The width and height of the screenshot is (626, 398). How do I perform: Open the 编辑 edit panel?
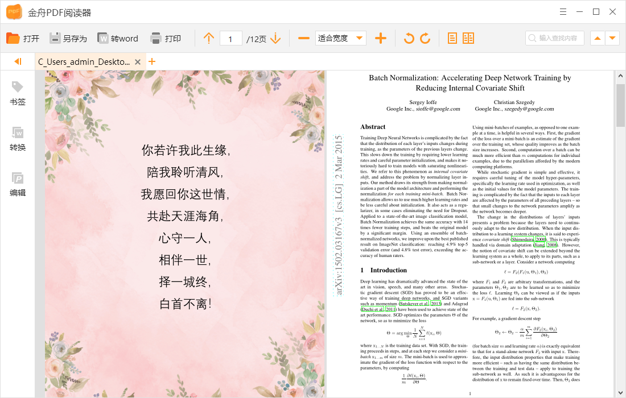pyautogui.click(x=18, y=185)
